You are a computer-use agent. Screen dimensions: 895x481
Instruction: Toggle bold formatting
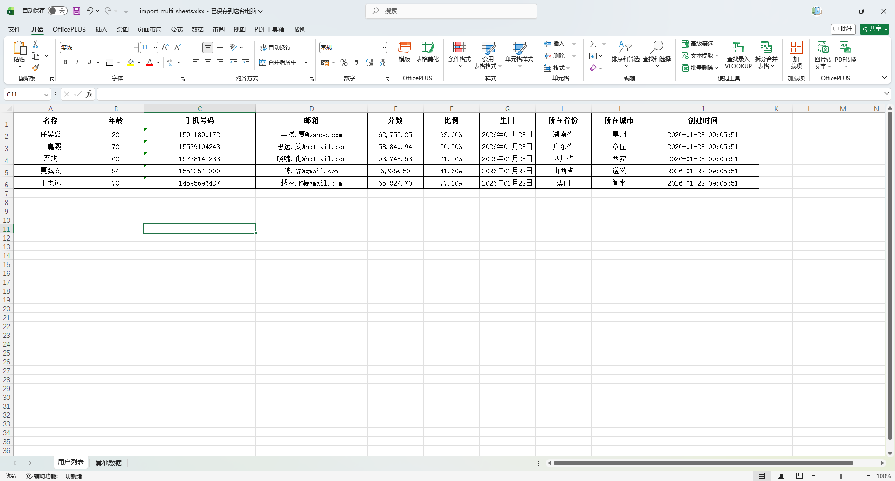pyautogui.click(x=65, y=62)
